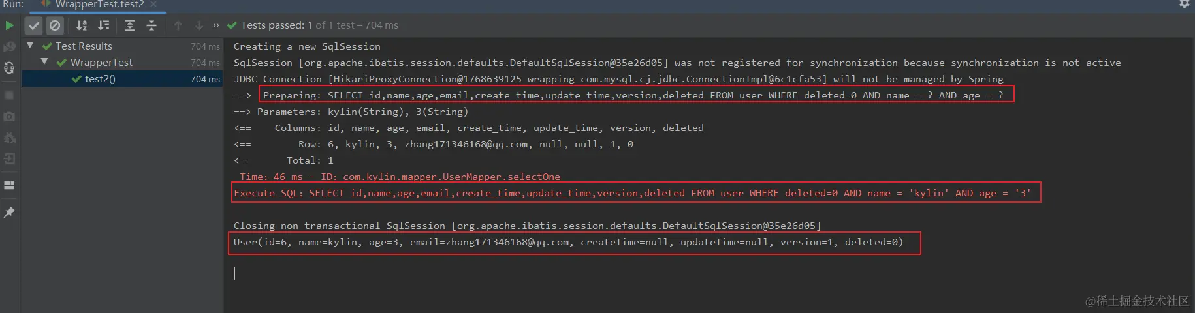Collapse all test nodes
The width and height of the screenshot is (1195, 313).
151,25
